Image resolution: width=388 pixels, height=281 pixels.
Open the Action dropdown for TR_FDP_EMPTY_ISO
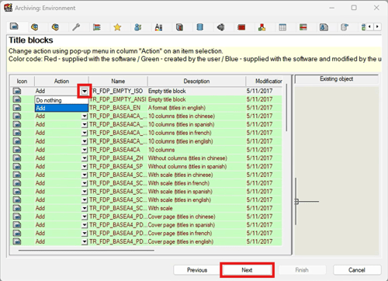click(85, 91)
